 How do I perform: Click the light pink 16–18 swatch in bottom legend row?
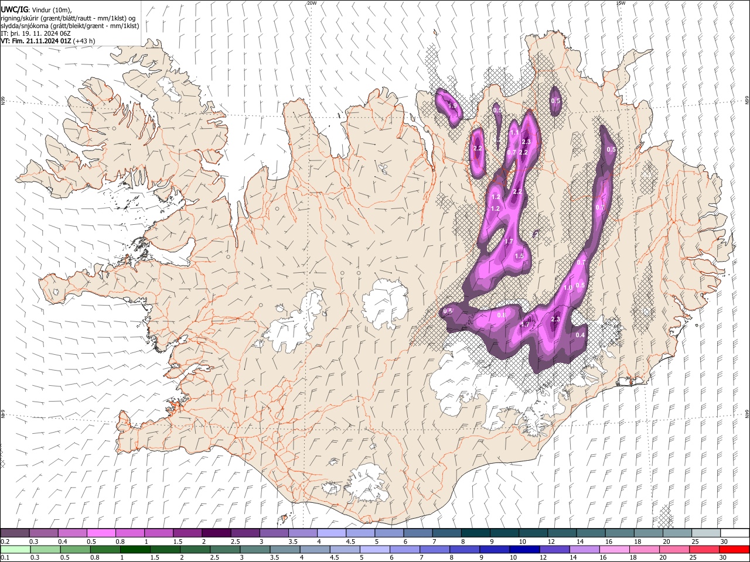614,550
